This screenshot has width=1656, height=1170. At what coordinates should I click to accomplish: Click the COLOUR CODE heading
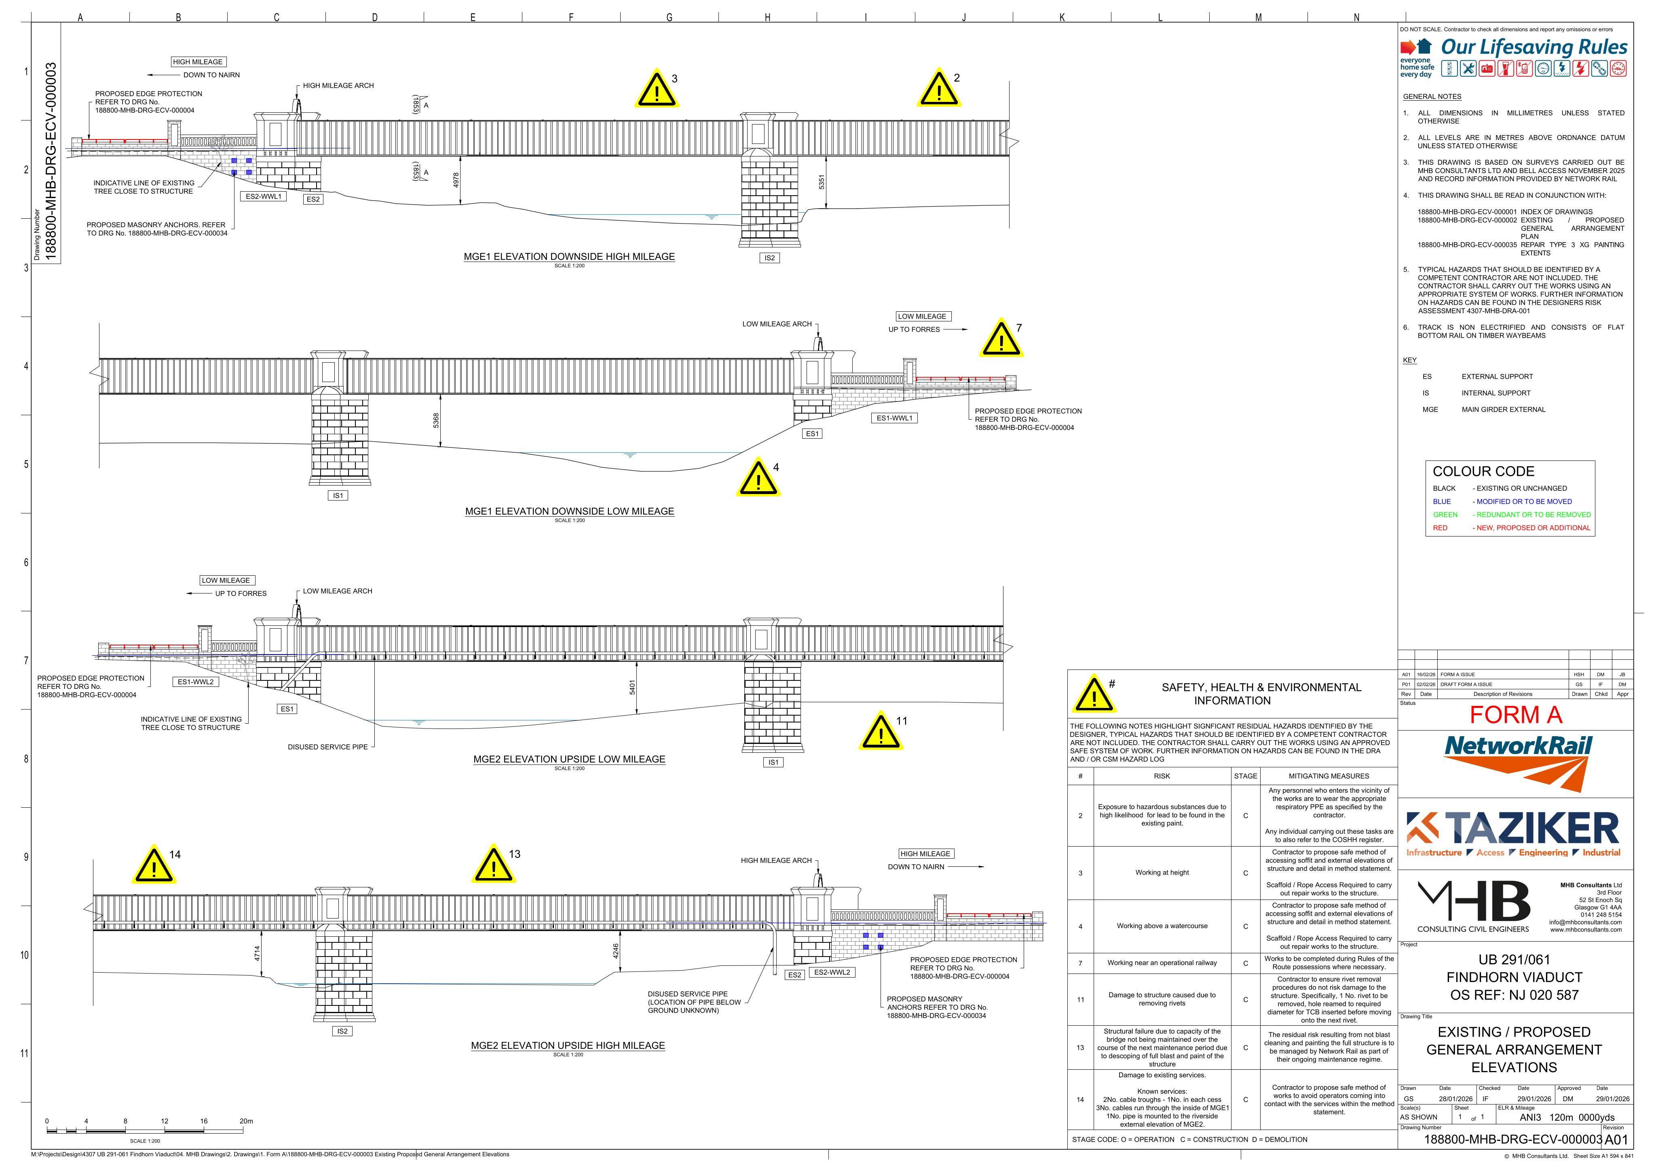tap(1484, 471)
